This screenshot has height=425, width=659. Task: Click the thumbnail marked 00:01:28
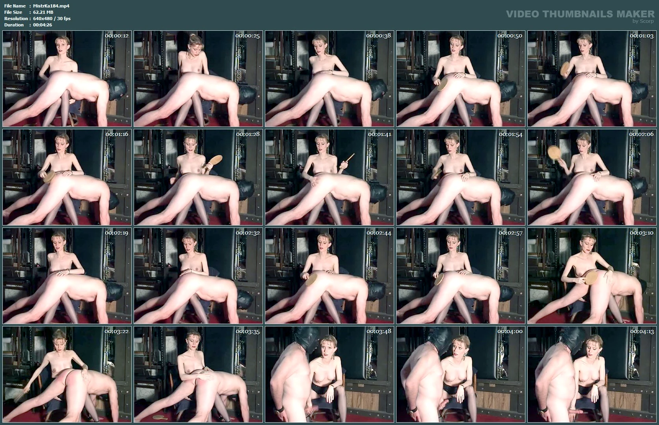point(198,177)
